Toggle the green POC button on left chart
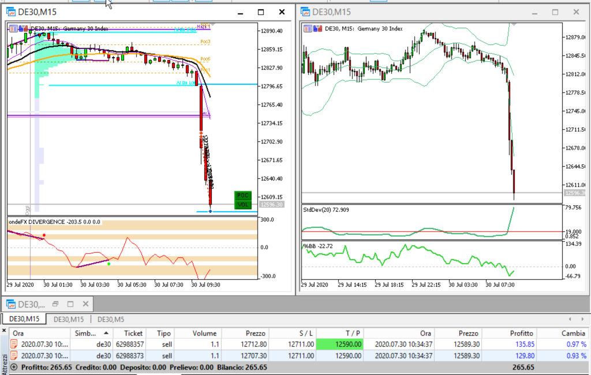 click(x=243, y=195)
